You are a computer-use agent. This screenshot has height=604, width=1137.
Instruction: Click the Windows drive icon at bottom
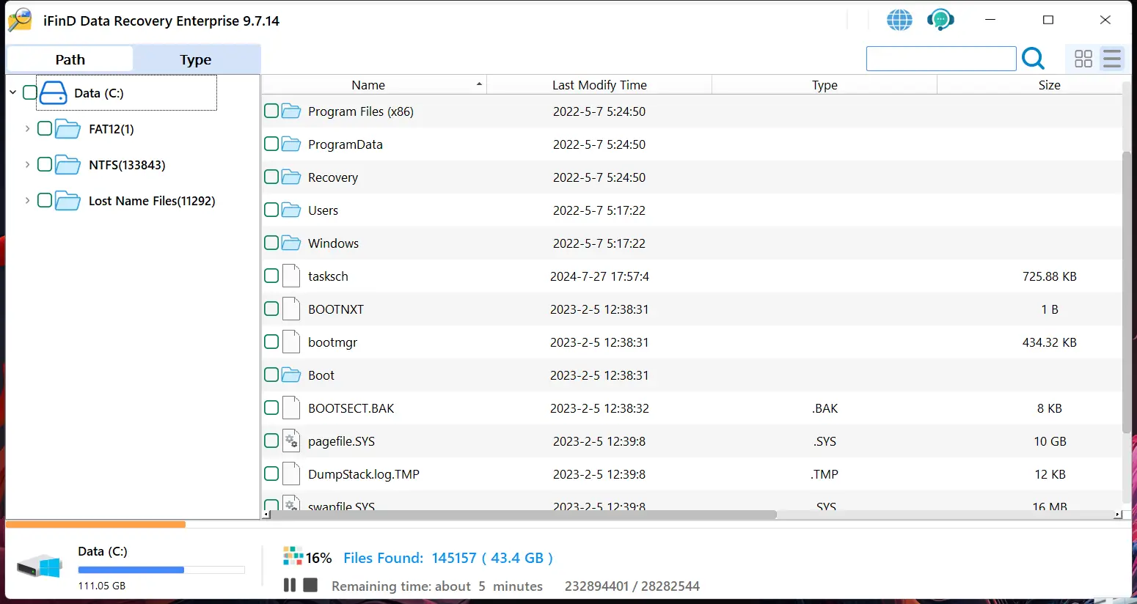(40, 567)
